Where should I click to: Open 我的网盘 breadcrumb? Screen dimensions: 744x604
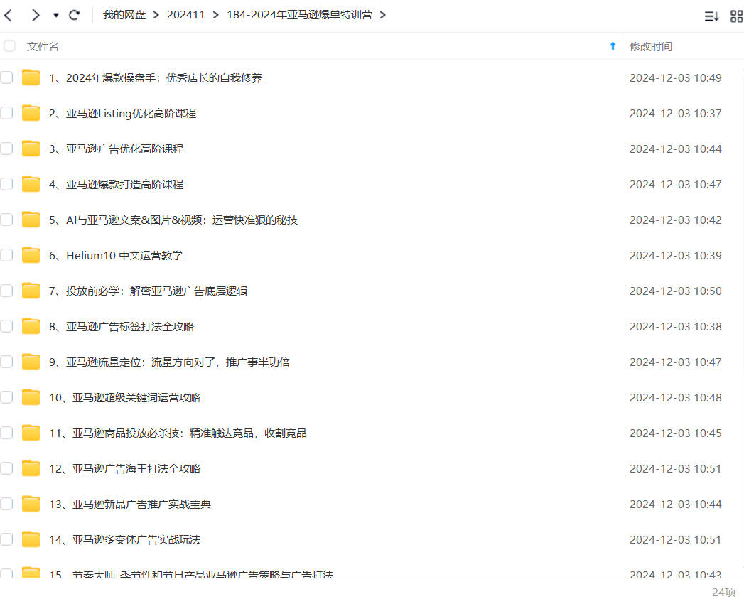[124, 15]
